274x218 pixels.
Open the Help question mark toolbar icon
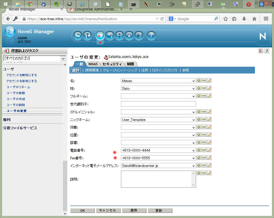tap(151, 36)
